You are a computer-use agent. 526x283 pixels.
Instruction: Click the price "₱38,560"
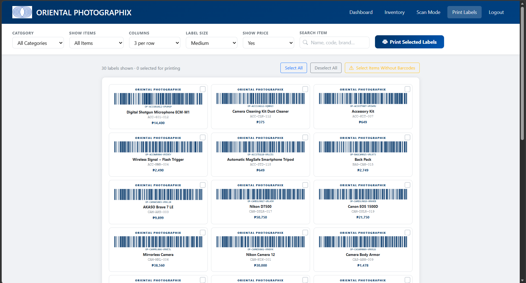(158, 266)
